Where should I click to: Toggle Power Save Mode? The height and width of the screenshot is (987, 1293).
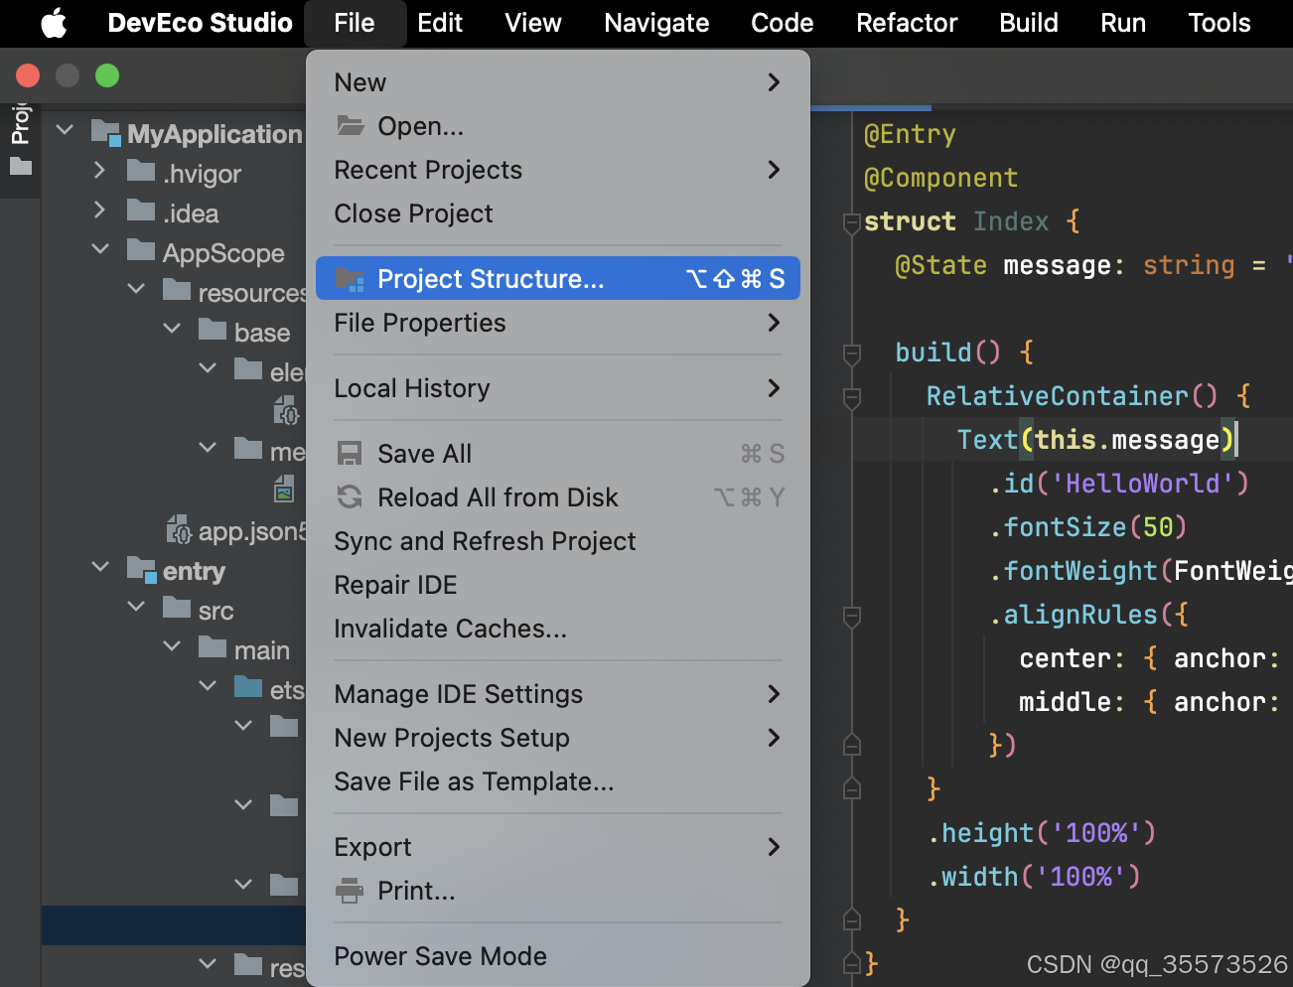tap(558, 956)
